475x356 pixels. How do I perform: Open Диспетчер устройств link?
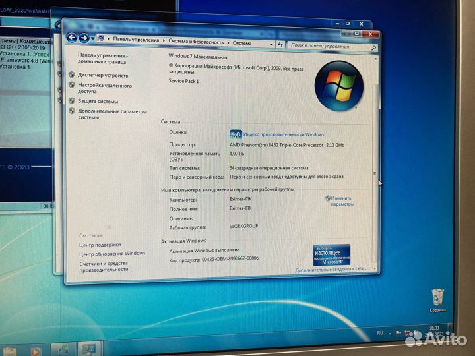coord(103,75)
